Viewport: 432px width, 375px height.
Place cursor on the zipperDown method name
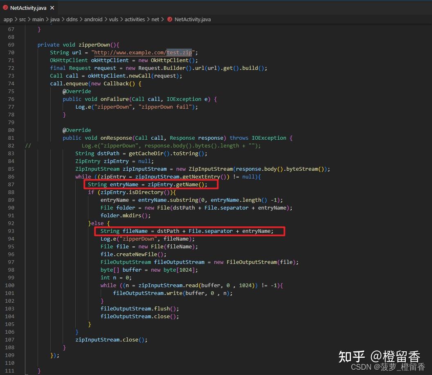(94, 45)
